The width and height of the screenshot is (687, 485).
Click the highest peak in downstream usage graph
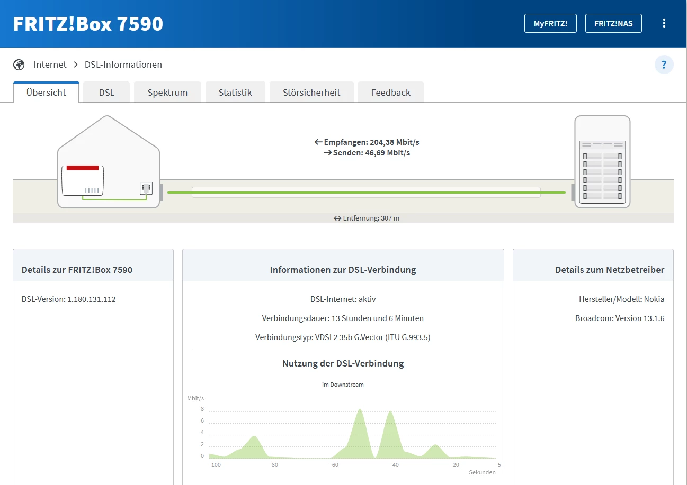(x=360, y=410)
